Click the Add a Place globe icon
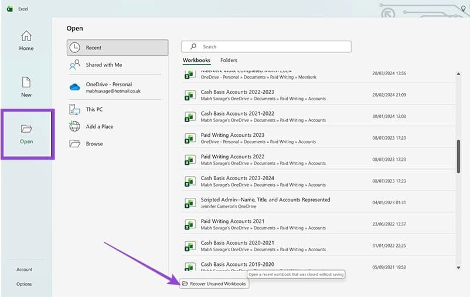This screenshot has height=297, width=470. click(x=74, y=126)
